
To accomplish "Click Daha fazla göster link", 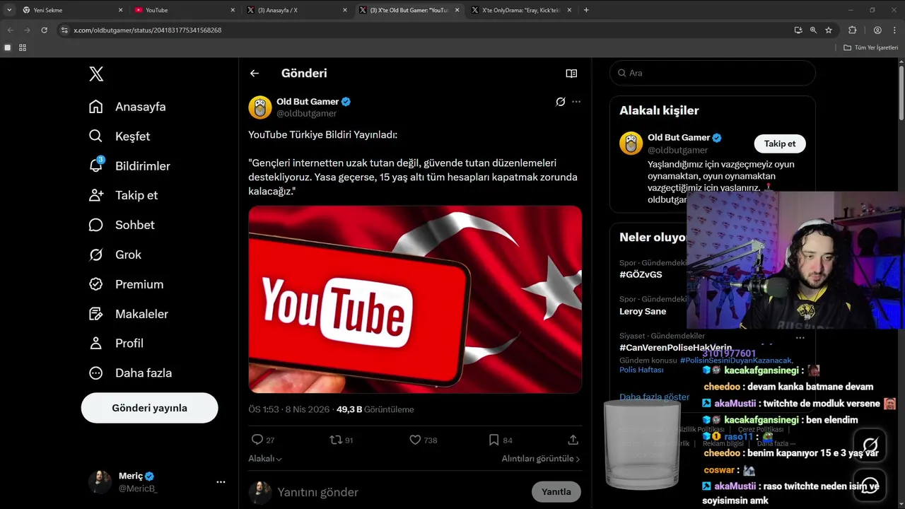I will 654,397.
